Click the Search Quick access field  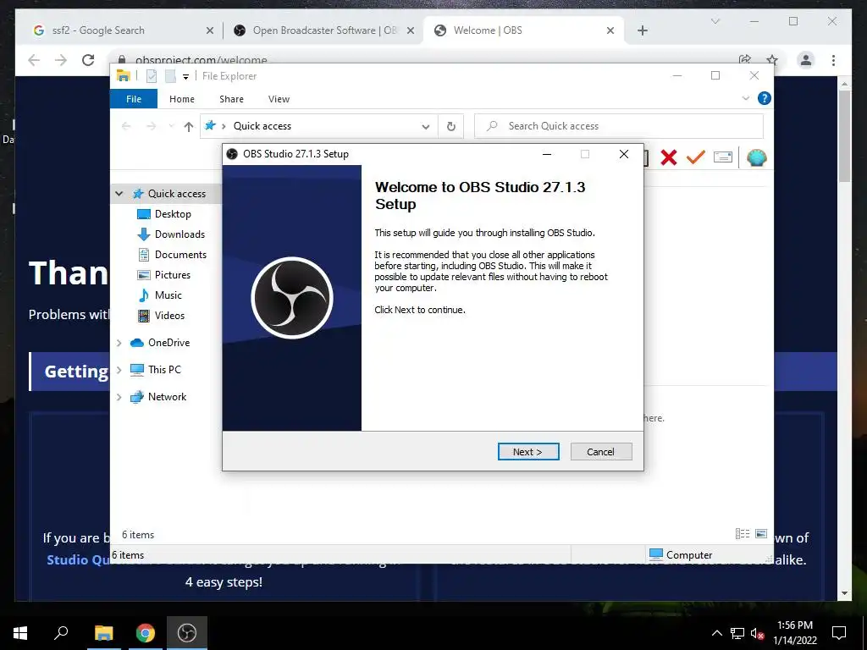click(619, 126)
